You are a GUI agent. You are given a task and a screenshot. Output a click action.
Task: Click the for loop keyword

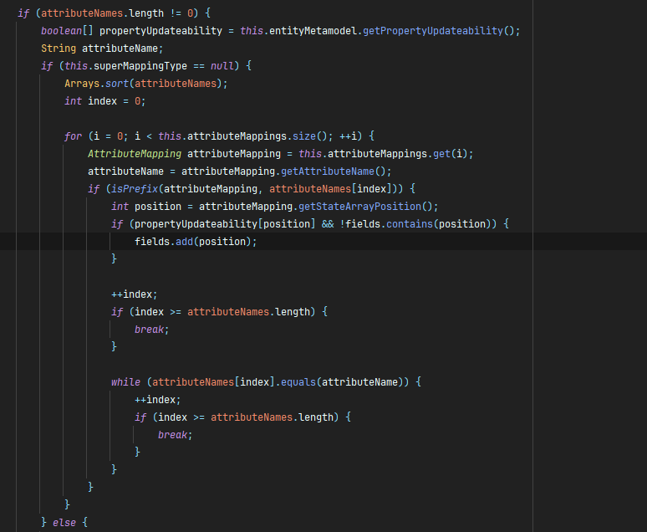pyautogui.click(x=73, y=136)
